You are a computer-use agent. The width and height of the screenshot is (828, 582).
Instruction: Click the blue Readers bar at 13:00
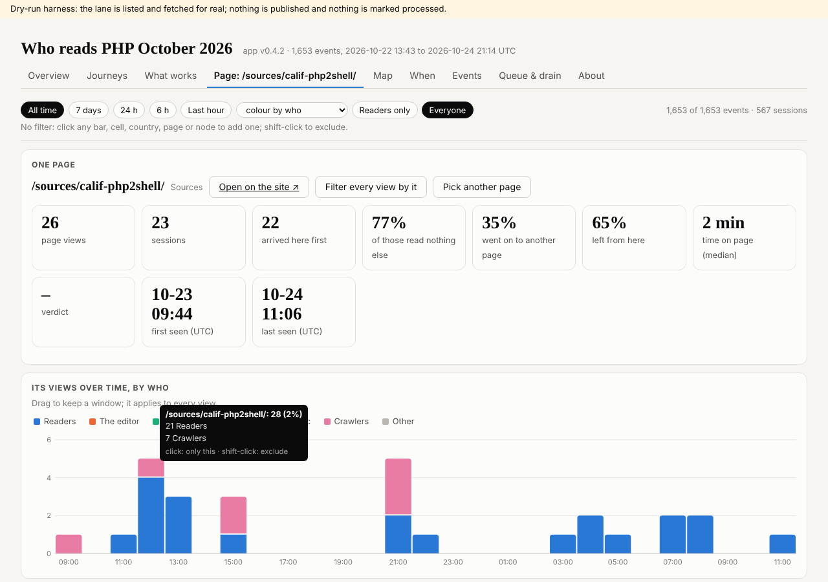coord(179,525)
